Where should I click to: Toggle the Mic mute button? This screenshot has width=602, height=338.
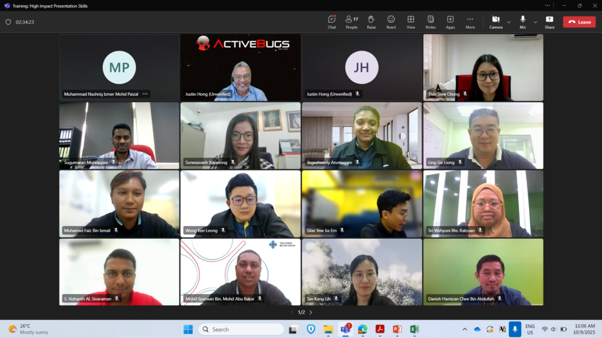coord(523,22)
